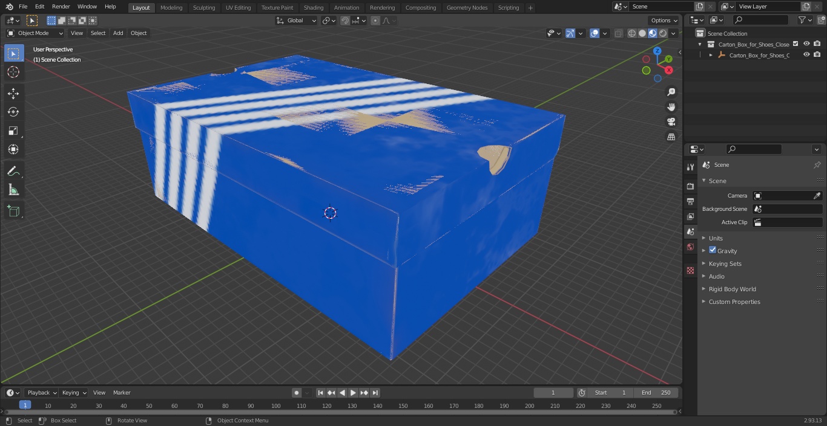Switch to the UV Editing workspace tab
This screenshot has width=827, height=426.
pos(238,8)
